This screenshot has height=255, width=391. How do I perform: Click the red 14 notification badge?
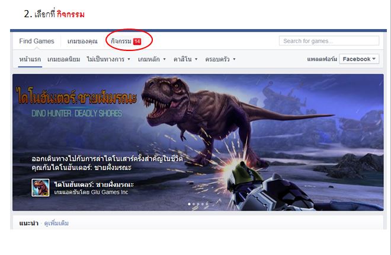point(137,42)
